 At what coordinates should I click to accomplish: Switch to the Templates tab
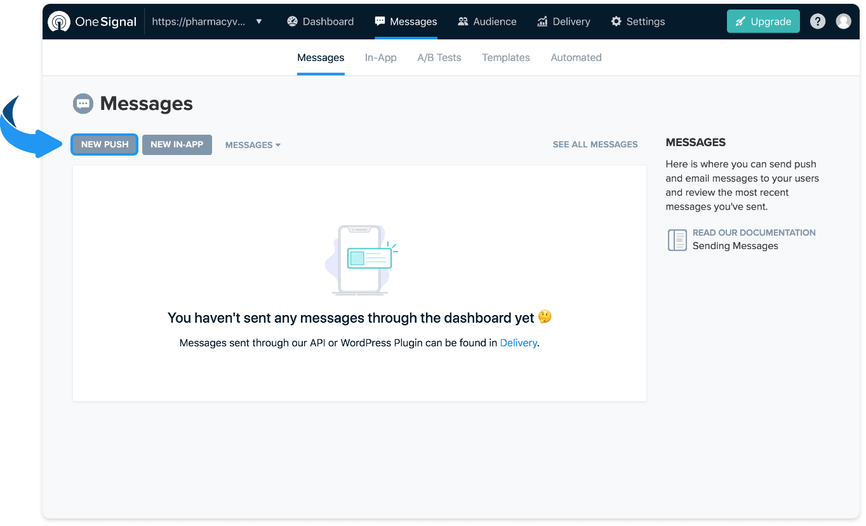coord(506,58)
